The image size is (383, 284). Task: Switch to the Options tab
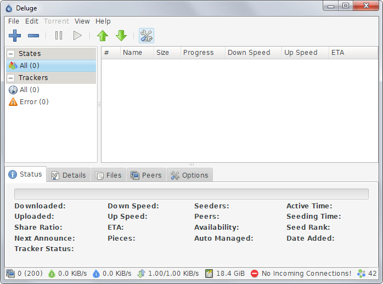click(x=189, y=175)
